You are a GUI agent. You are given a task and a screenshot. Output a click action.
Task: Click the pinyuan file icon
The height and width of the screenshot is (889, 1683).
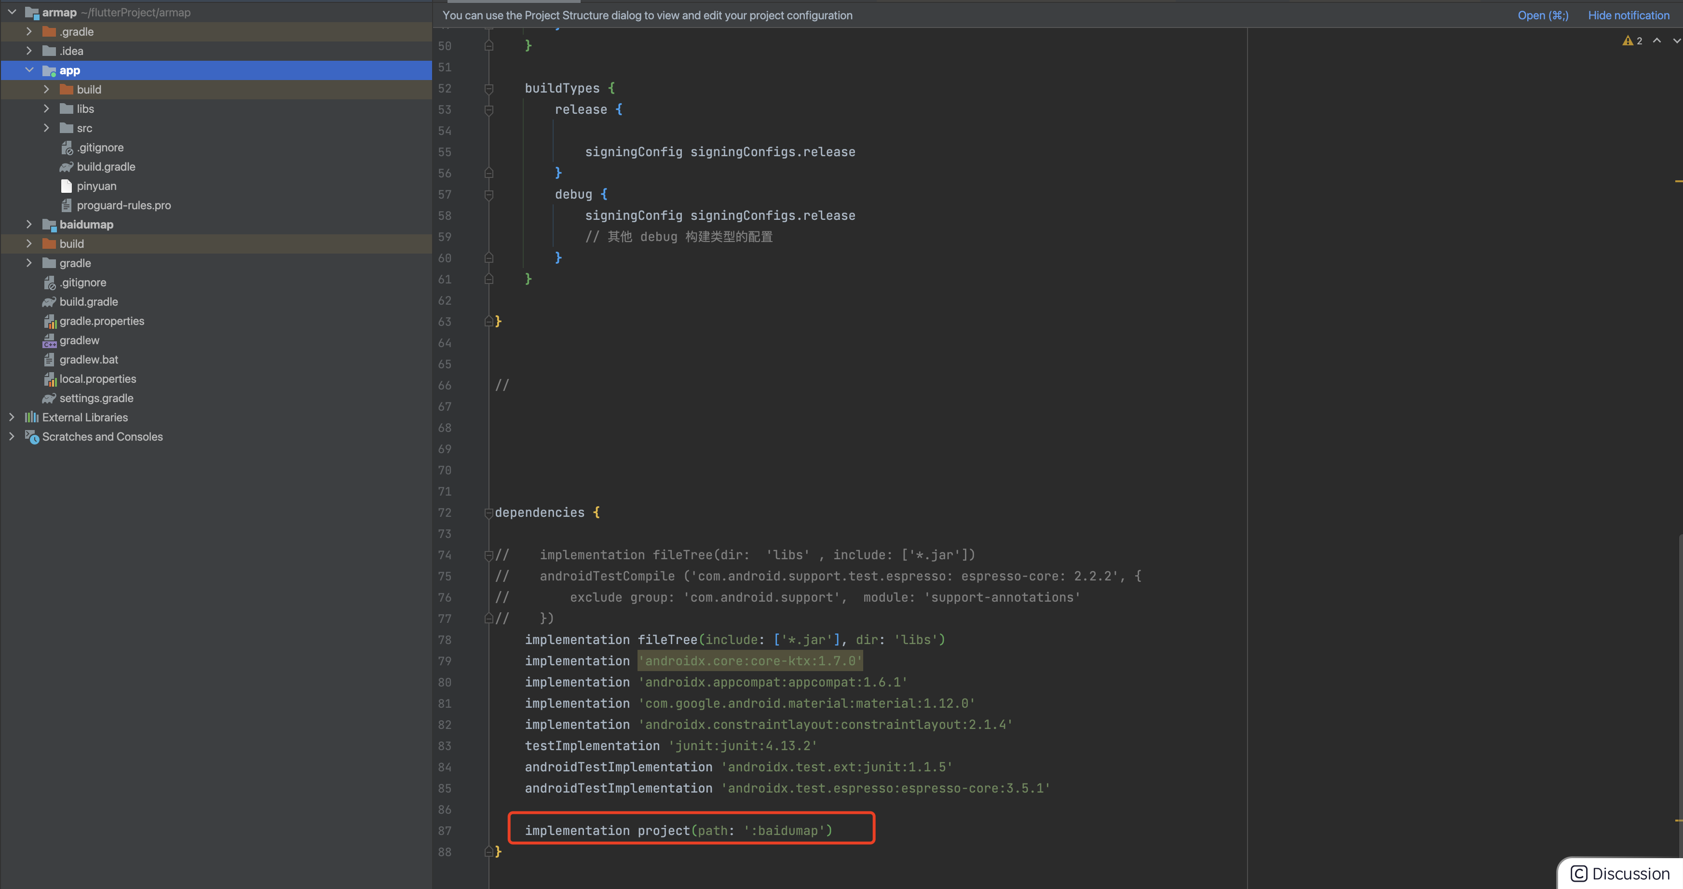tap(66, 186)
